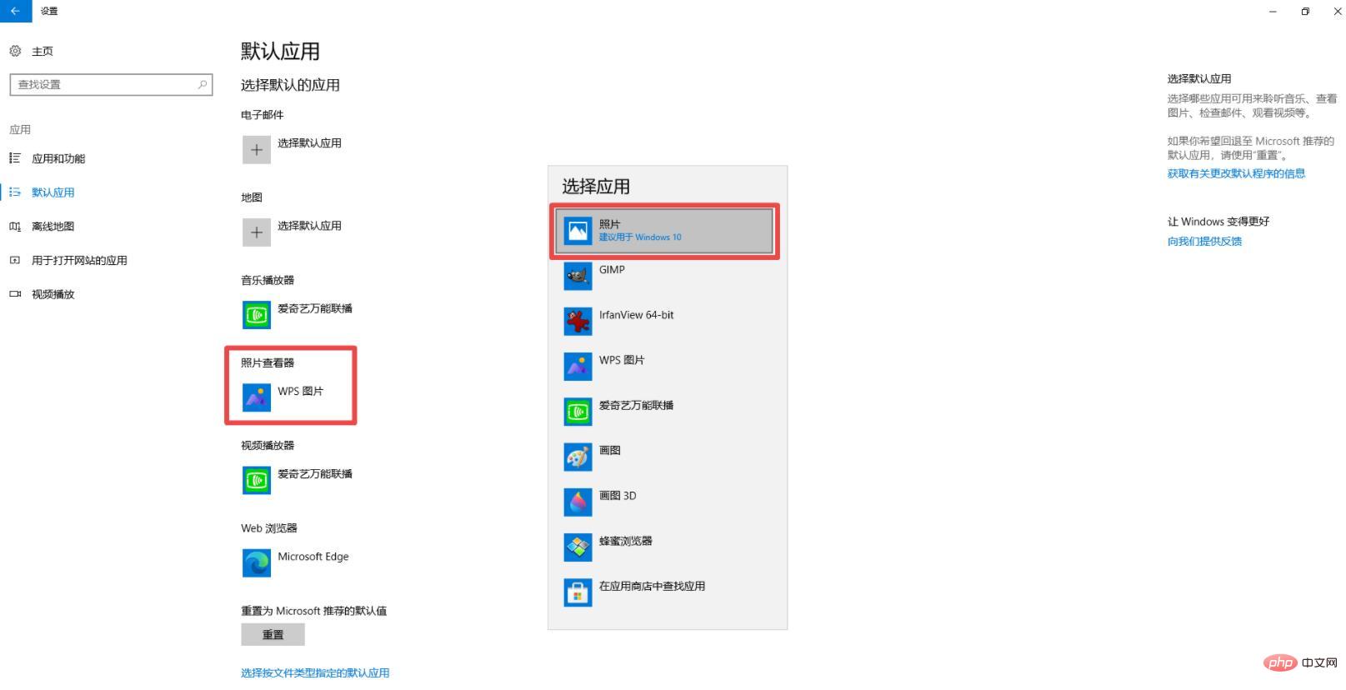Open 选择按文件类型指定的默认应用 link
The image size is (1346, 690).
[x=315, y=672]
